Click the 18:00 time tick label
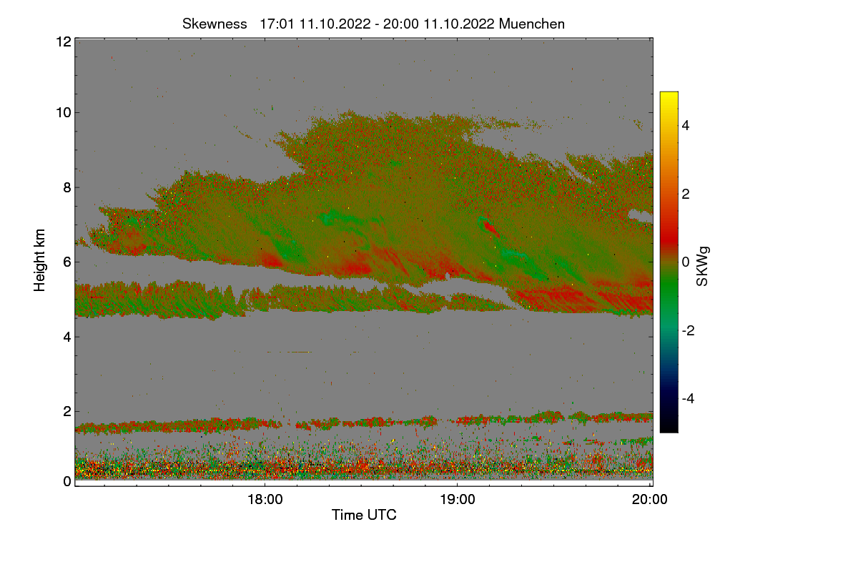 click(x=265, y=500)
